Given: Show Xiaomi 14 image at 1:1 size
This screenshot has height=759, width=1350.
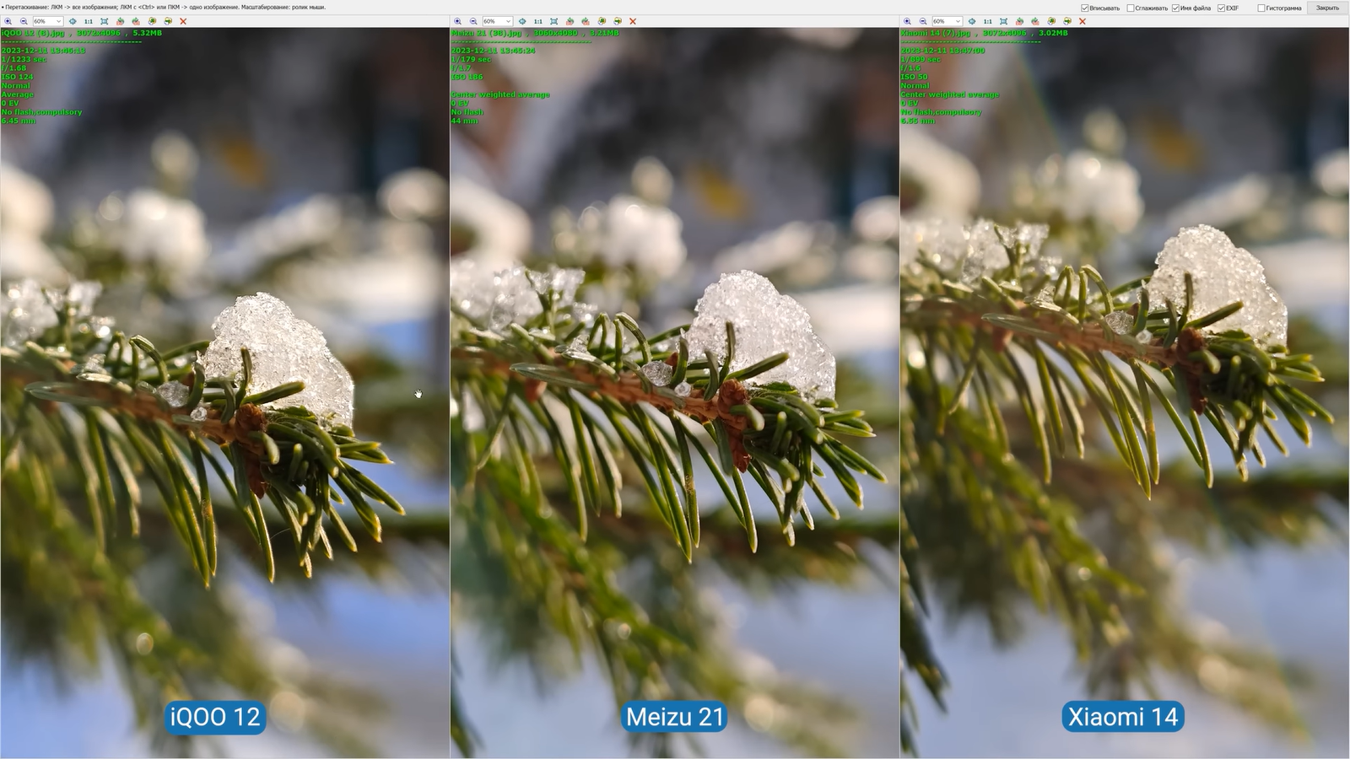Looking at the screenshot, I should pos(987,21).
